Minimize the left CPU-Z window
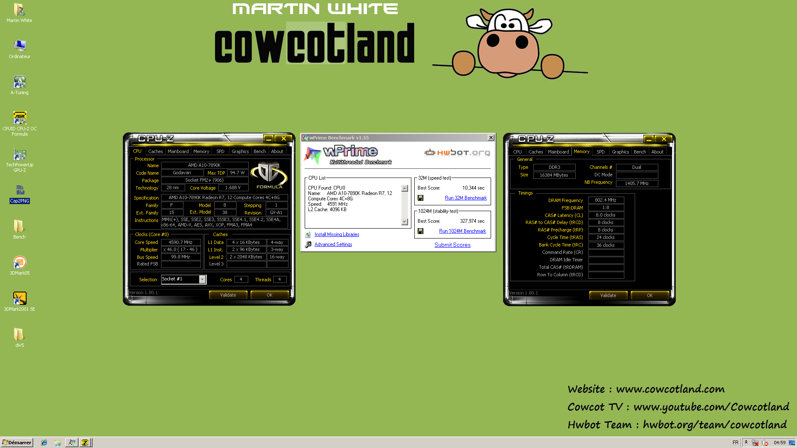 tap(269, 139)
